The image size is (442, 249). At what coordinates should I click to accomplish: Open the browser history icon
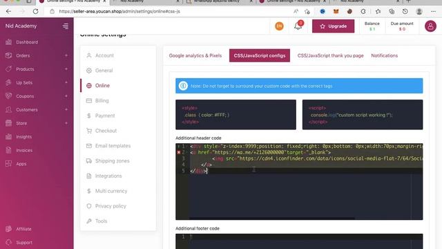coord(405,12)
